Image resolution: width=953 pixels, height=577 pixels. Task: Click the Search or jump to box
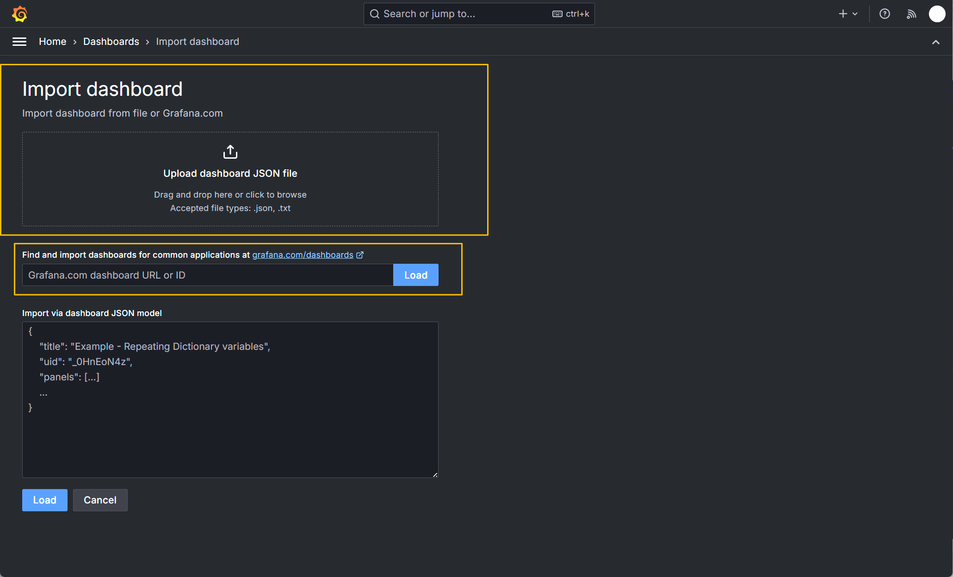pyautogui.click(x=479, y=14)
